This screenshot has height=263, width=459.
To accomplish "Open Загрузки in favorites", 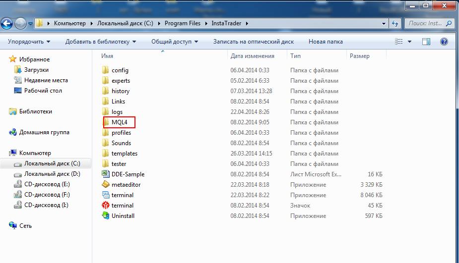I will pos(36,70).
